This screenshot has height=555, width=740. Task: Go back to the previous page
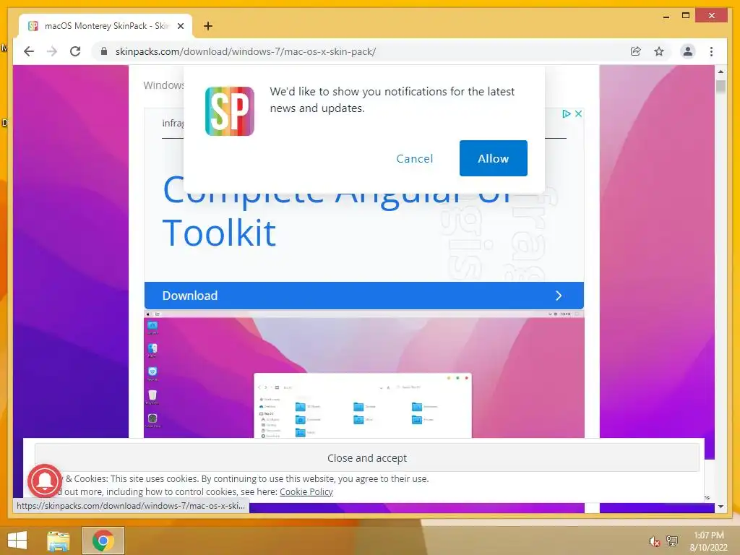(29, 51)
